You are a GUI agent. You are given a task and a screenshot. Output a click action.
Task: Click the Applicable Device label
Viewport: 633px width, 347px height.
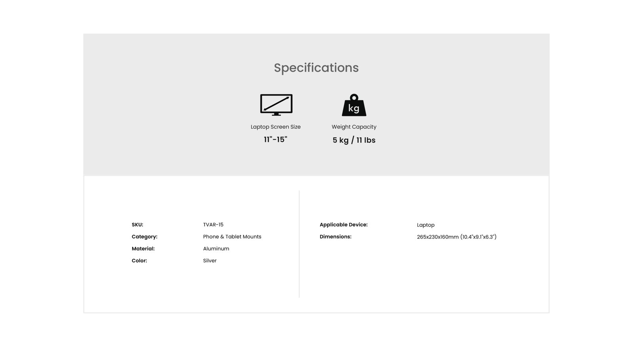343,225
